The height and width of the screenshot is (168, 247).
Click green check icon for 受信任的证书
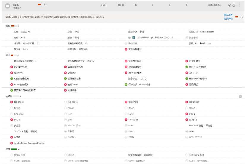tap(65, 79)
